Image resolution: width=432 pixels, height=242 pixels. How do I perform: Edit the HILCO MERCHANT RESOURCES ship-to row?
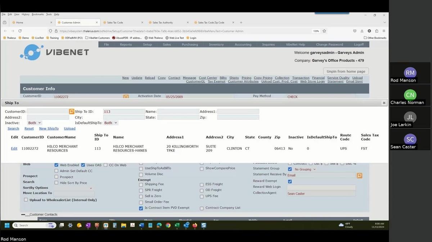coord(14,149)
